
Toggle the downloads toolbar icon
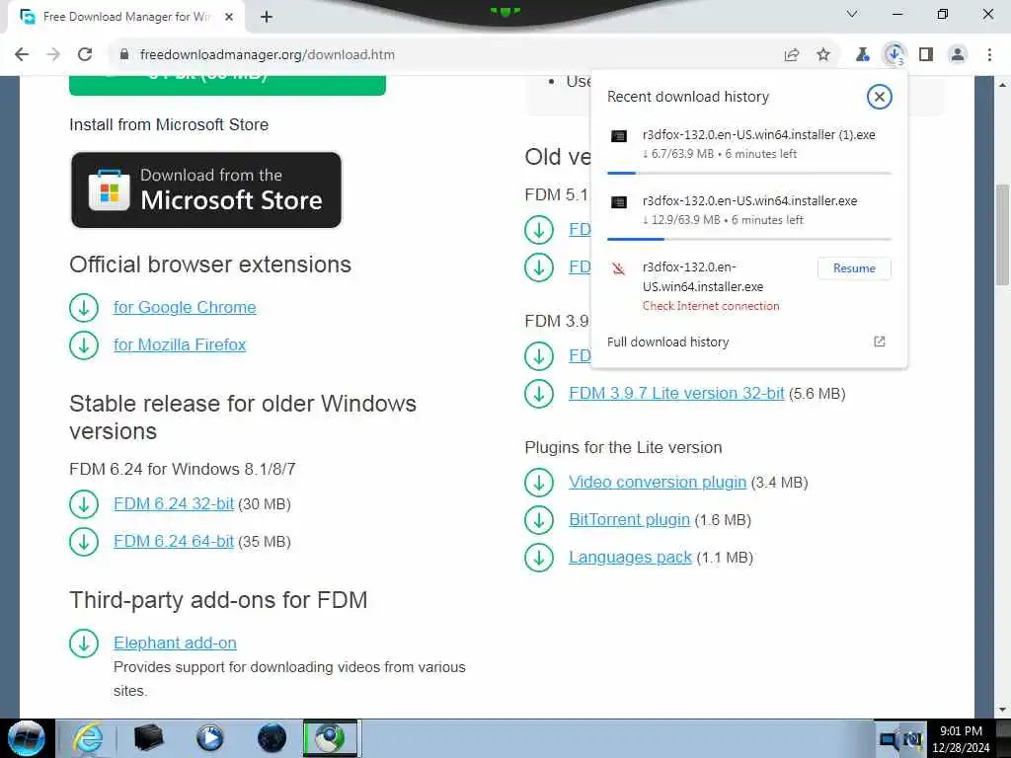click(894, 55)
